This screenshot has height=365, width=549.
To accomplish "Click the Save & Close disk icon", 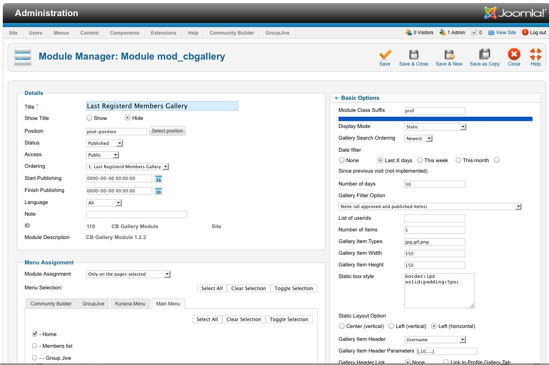I will tap(414, 54).
